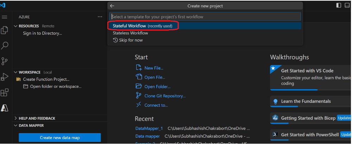Click the Learn the Fundamentals lightbulb icon
Image resolution: width=352 pixels, height=144 pixels.
point(276,102)
